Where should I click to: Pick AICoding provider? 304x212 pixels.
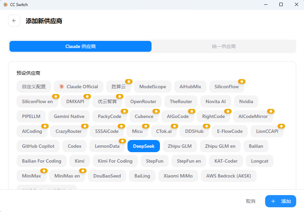(32, 132)
